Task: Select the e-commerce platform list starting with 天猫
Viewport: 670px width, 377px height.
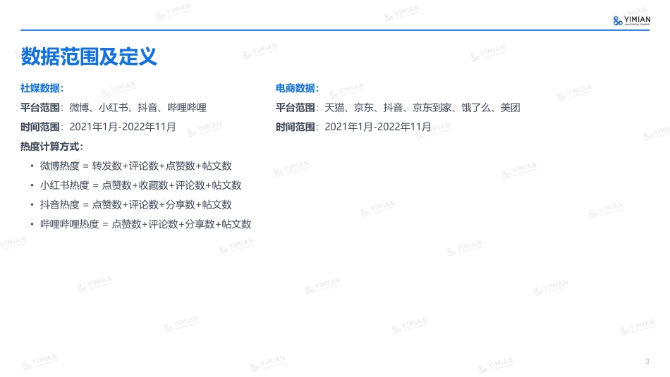Action: click(x=422, y=108)
